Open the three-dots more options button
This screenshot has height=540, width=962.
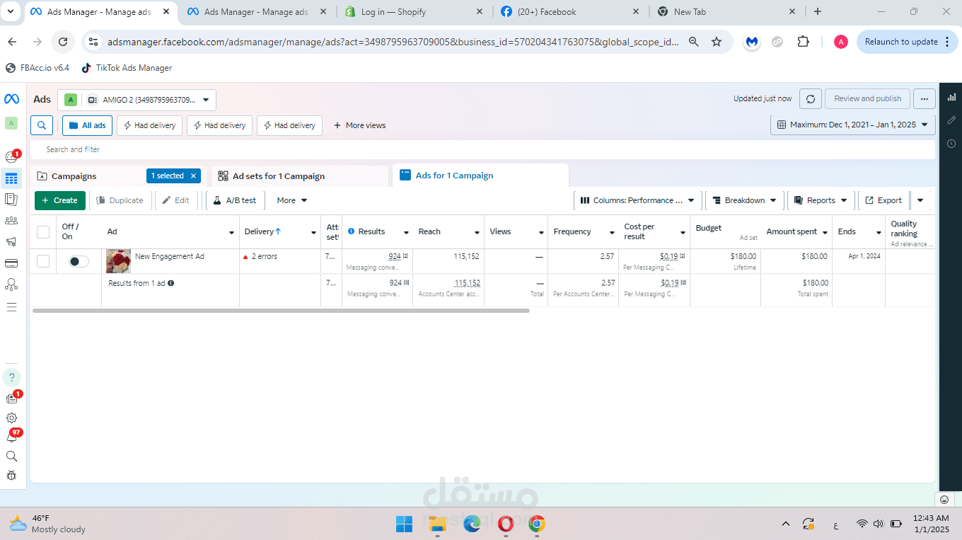[x=924, y=99]
